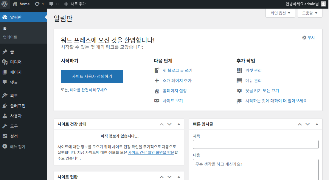Click the plus icon beside 새로 추가
The width and height of the screenshot is (329, 180).
66,4
